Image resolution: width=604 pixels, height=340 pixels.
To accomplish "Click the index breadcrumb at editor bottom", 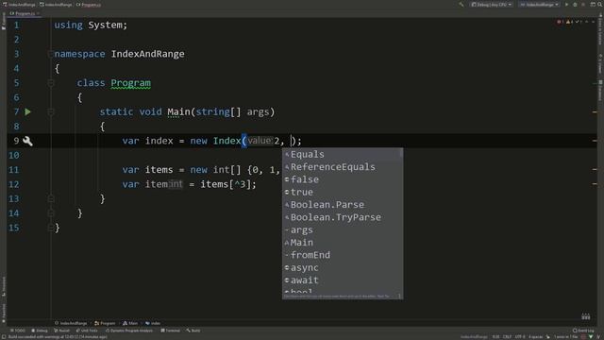I will coord(153,323).
